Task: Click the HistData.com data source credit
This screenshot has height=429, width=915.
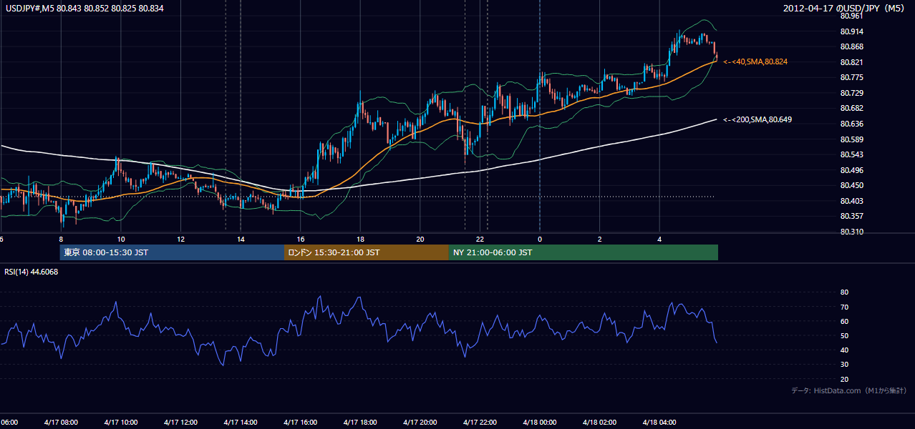Action: (x=849, y=391)
